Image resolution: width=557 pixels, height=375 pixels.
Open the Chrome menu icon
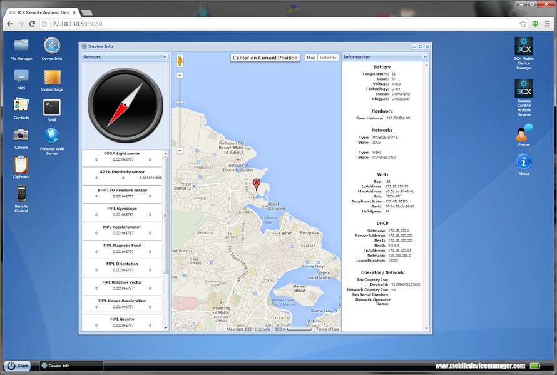(x=548, y=24)
